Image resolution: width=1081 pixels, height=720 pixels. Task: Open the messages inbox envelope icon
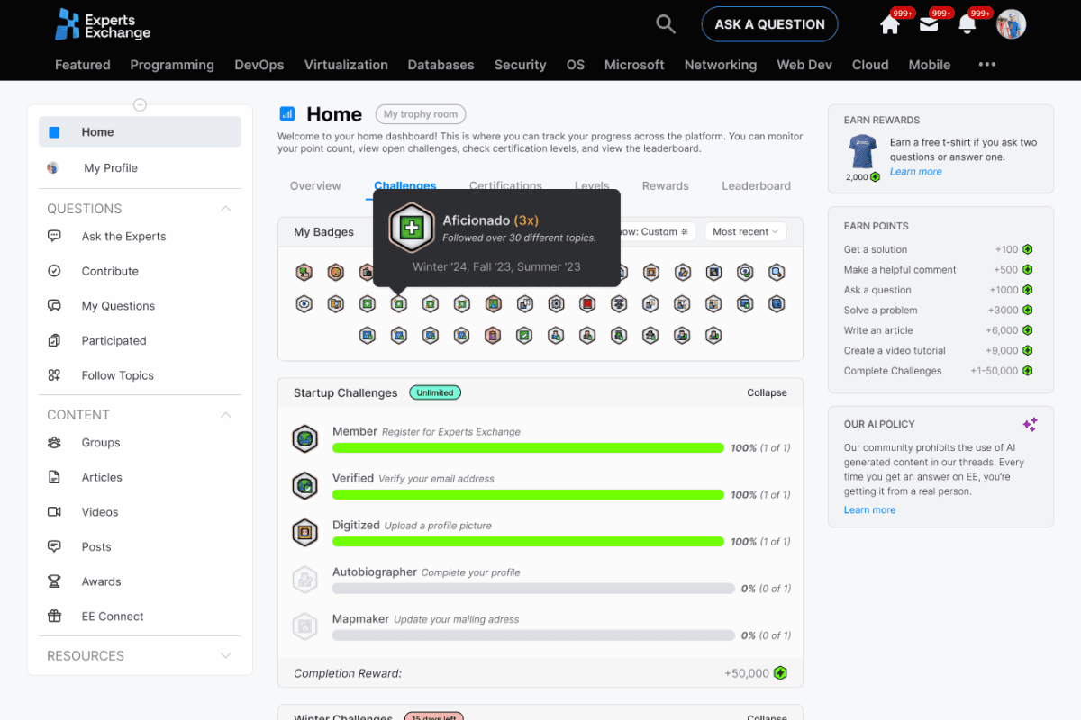(930, 24)
